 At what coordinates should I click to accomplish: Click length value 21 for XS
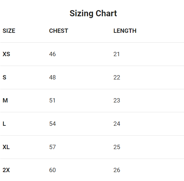(x=117, y=54)
